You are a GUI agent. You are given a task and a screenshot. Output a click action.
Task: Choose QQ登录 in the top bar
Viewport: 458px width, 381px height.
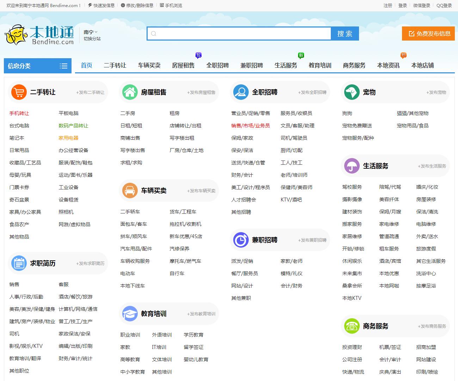(444, 5)
